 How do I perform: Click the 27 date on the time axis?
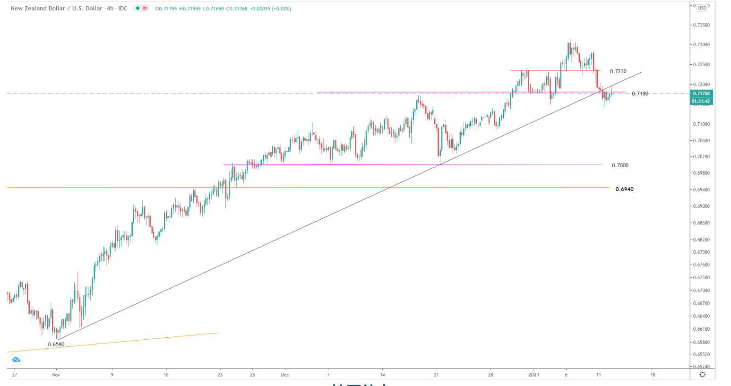pos(15,375)
